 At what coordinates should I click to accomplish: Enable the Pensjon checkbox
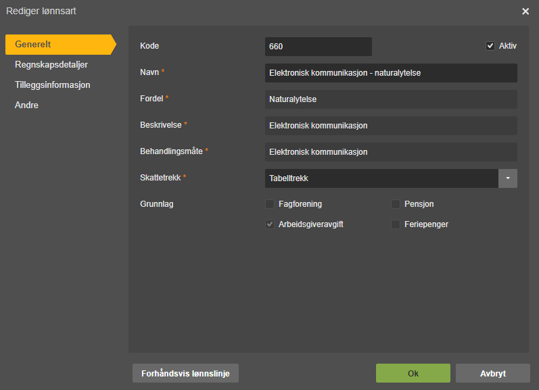396,204
